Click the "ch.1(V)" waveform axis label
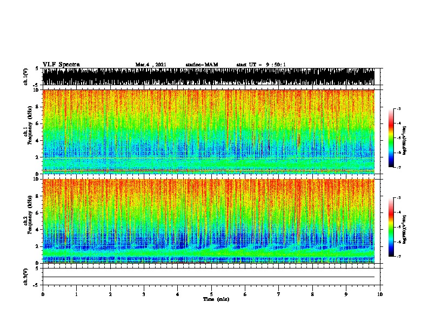This screenshot has height=330, width=428. [26, 77]
